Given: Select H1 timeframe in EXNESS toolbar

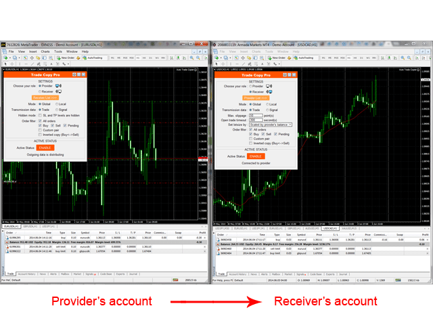Looking at the screenshot, I should [138, 58].
